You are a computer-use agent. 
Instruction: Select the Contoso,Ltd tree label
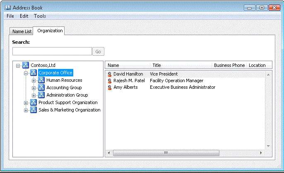coord(43,65)
